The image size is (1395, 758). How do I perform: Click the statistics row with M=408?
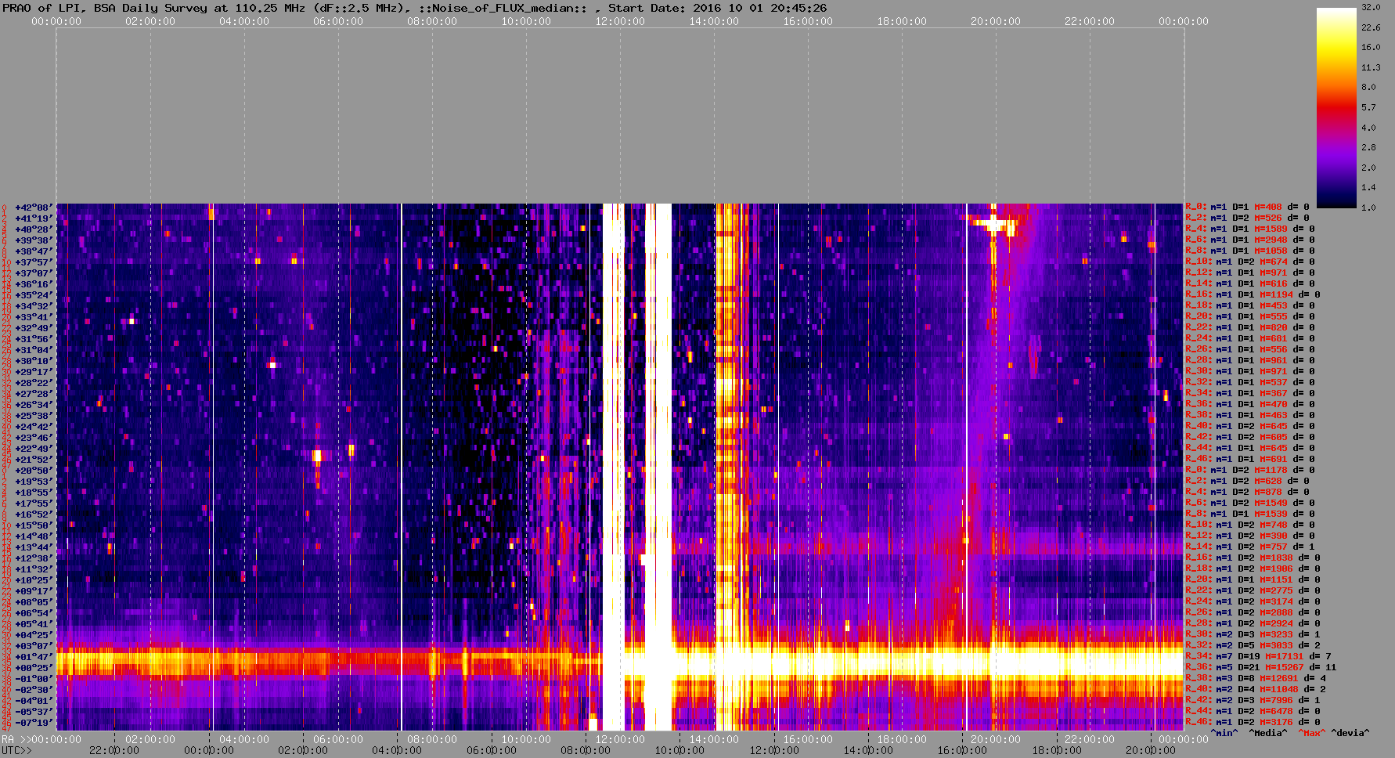click(1247, 208)
